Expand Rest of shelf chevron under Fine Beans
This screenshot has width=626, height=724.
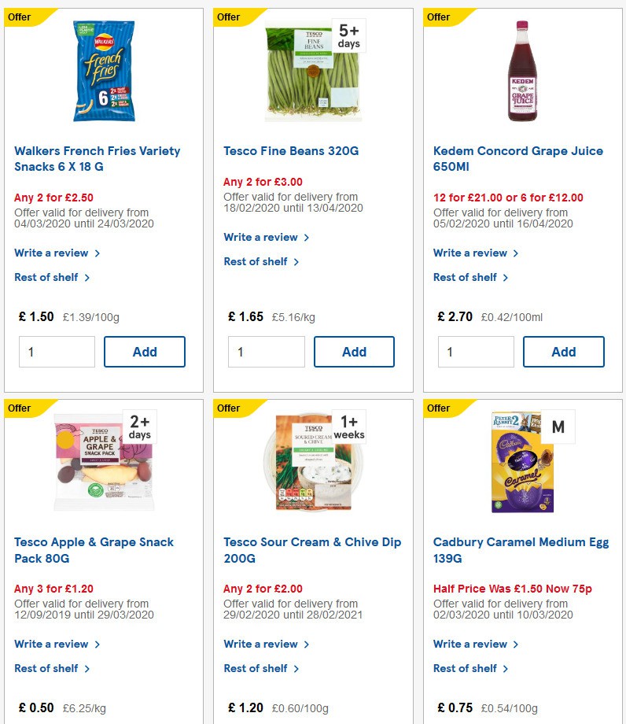(299, 262)
